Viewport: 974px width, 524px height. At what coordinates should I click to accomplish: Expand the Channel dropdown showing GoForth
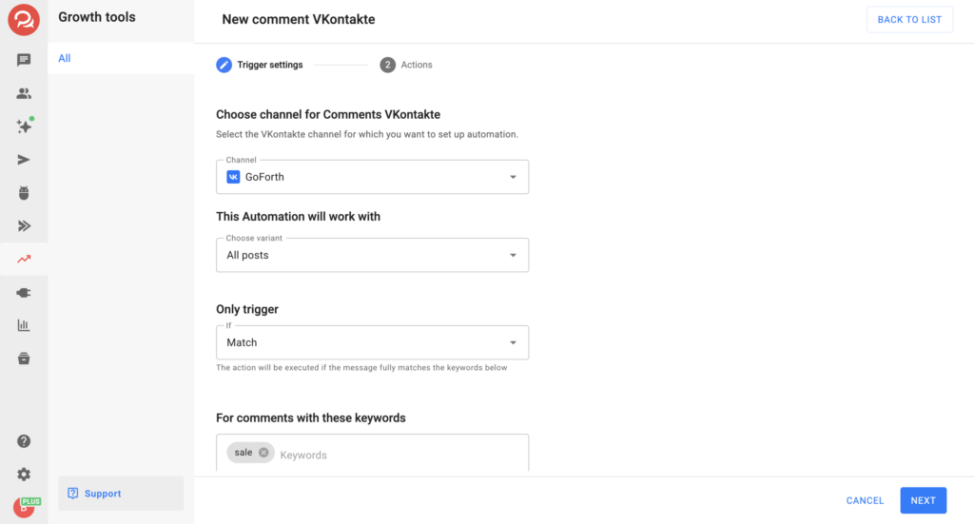coord(372,177)
